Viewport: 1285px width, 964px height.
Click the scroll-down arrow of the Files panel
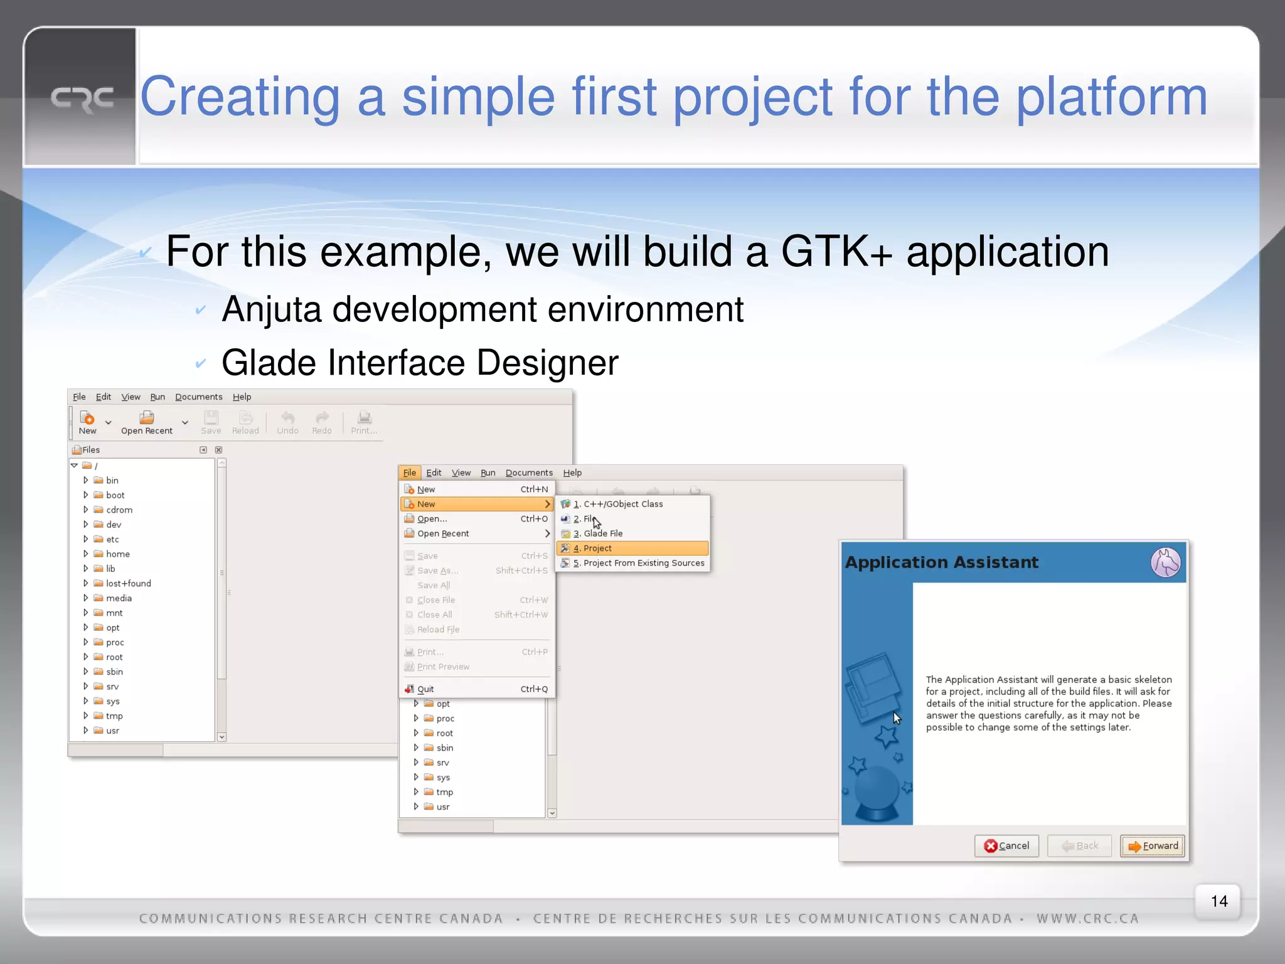[x=221, y=737]
